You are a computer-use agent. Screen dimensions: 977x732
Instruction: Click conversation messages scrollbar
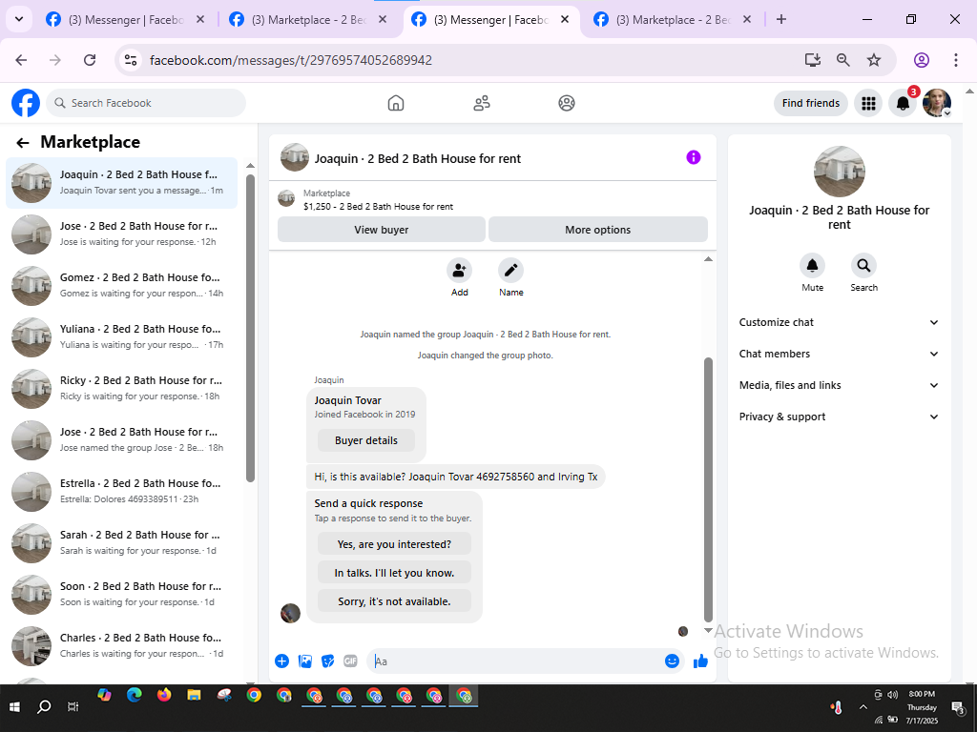click(x=708, y=489)
